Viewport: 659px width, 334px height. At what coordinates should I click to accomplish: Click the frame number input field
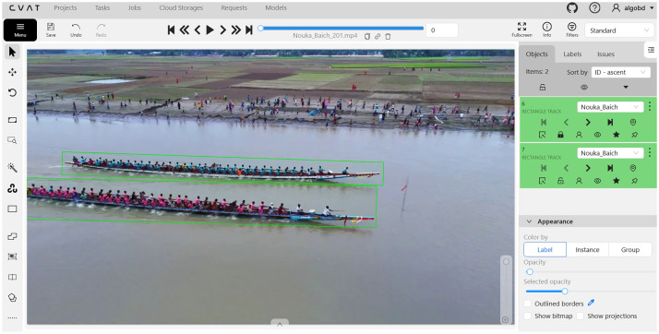click(442, 30)
